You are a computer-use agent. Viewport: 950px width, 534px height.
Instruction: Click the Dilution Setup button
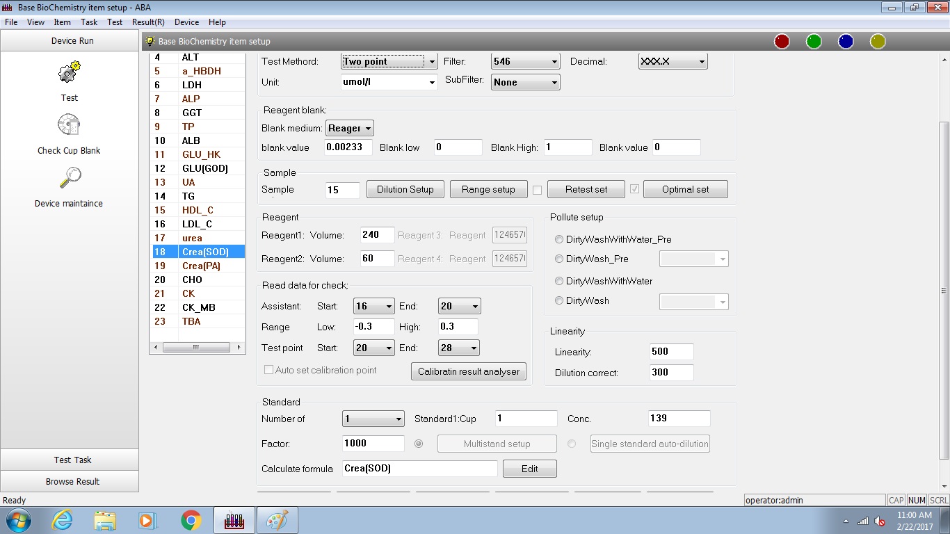pos(405,190)
